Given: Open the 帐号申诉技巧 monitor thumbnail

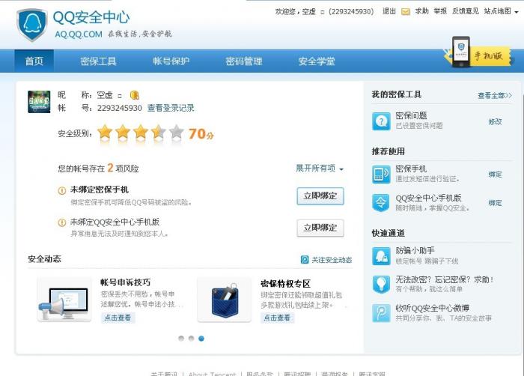Looking at the screenshot, I should [64, 300].
